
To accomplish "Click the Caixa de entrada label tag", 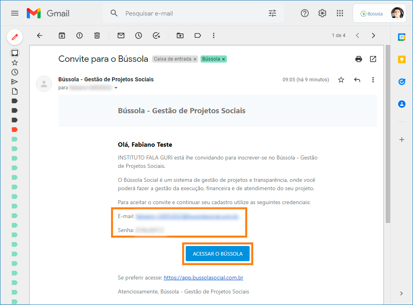I will [x=173, y=59].
